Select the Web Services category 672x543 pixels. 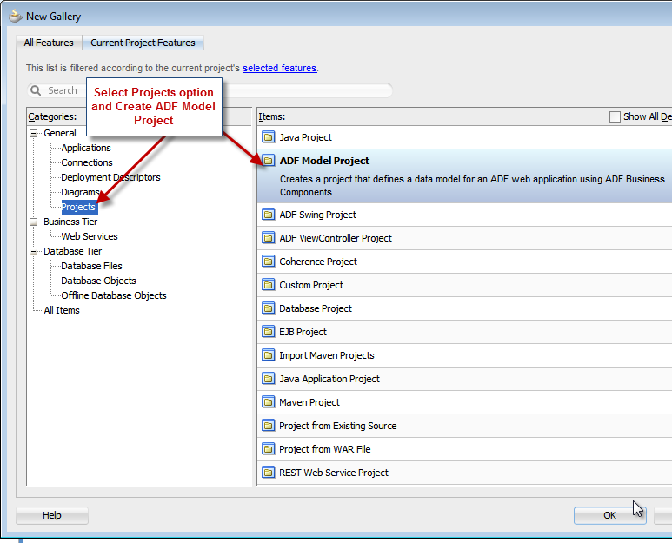(90, 236)
